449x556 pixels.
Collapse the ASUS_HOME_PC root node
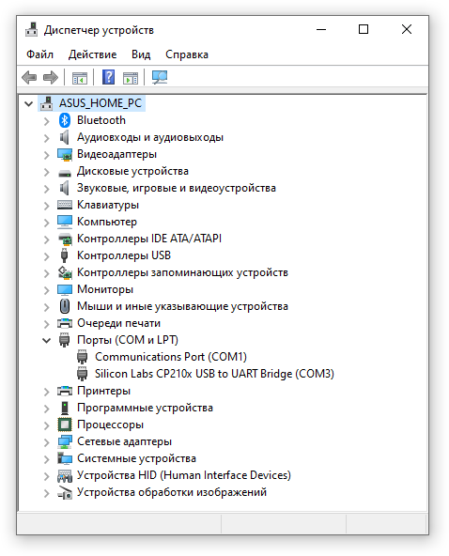(29, 104)
